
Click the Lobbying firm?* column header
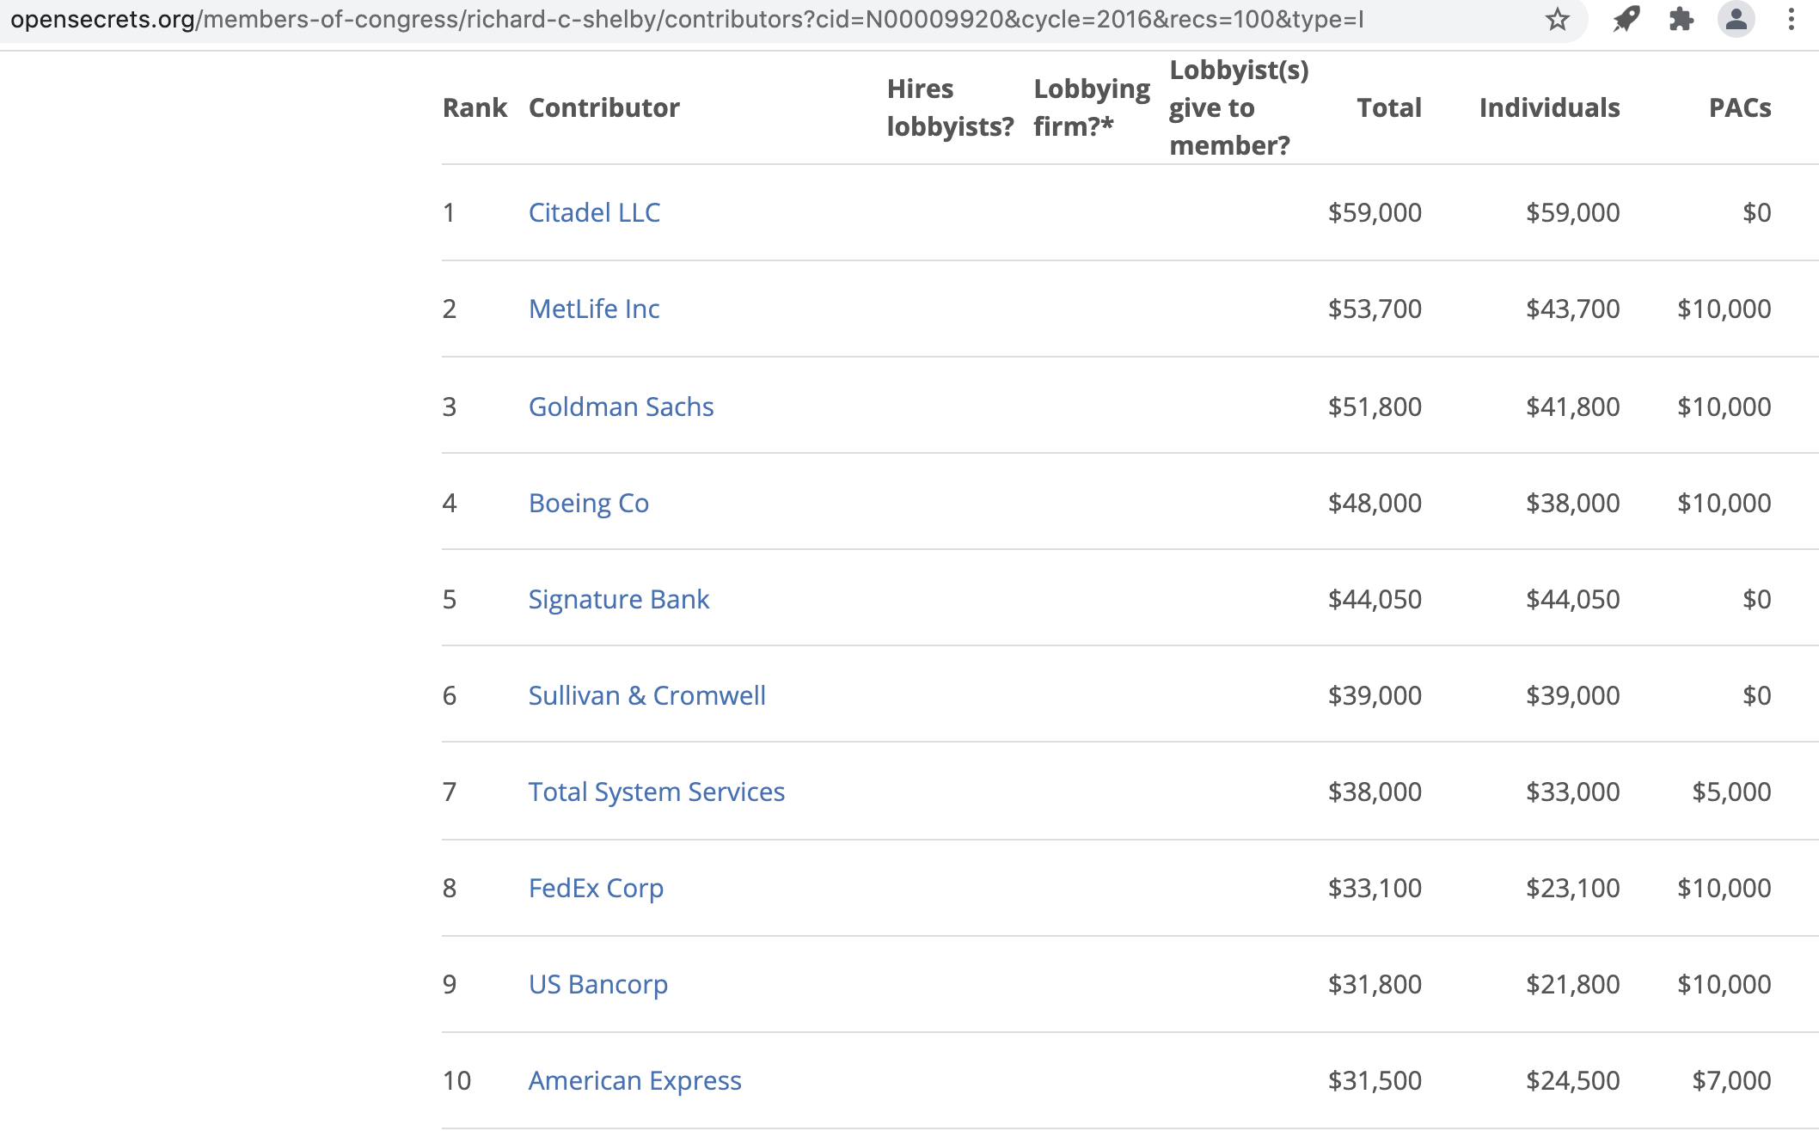point(1092,107)
